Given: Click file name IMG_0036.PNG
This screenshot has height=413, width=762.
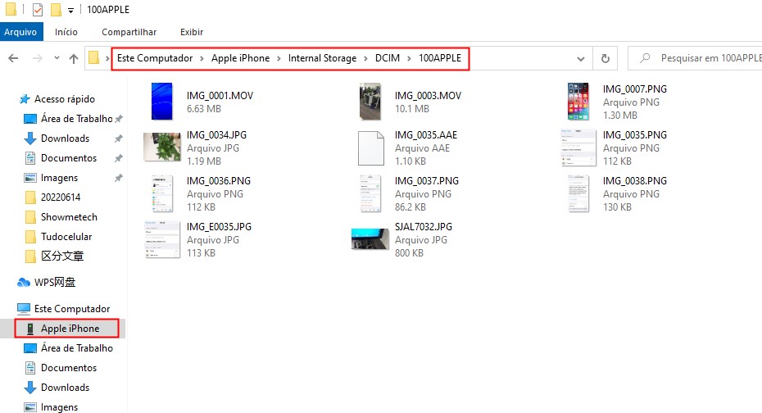Looking at the screenshot, I should tap(219, 181).
